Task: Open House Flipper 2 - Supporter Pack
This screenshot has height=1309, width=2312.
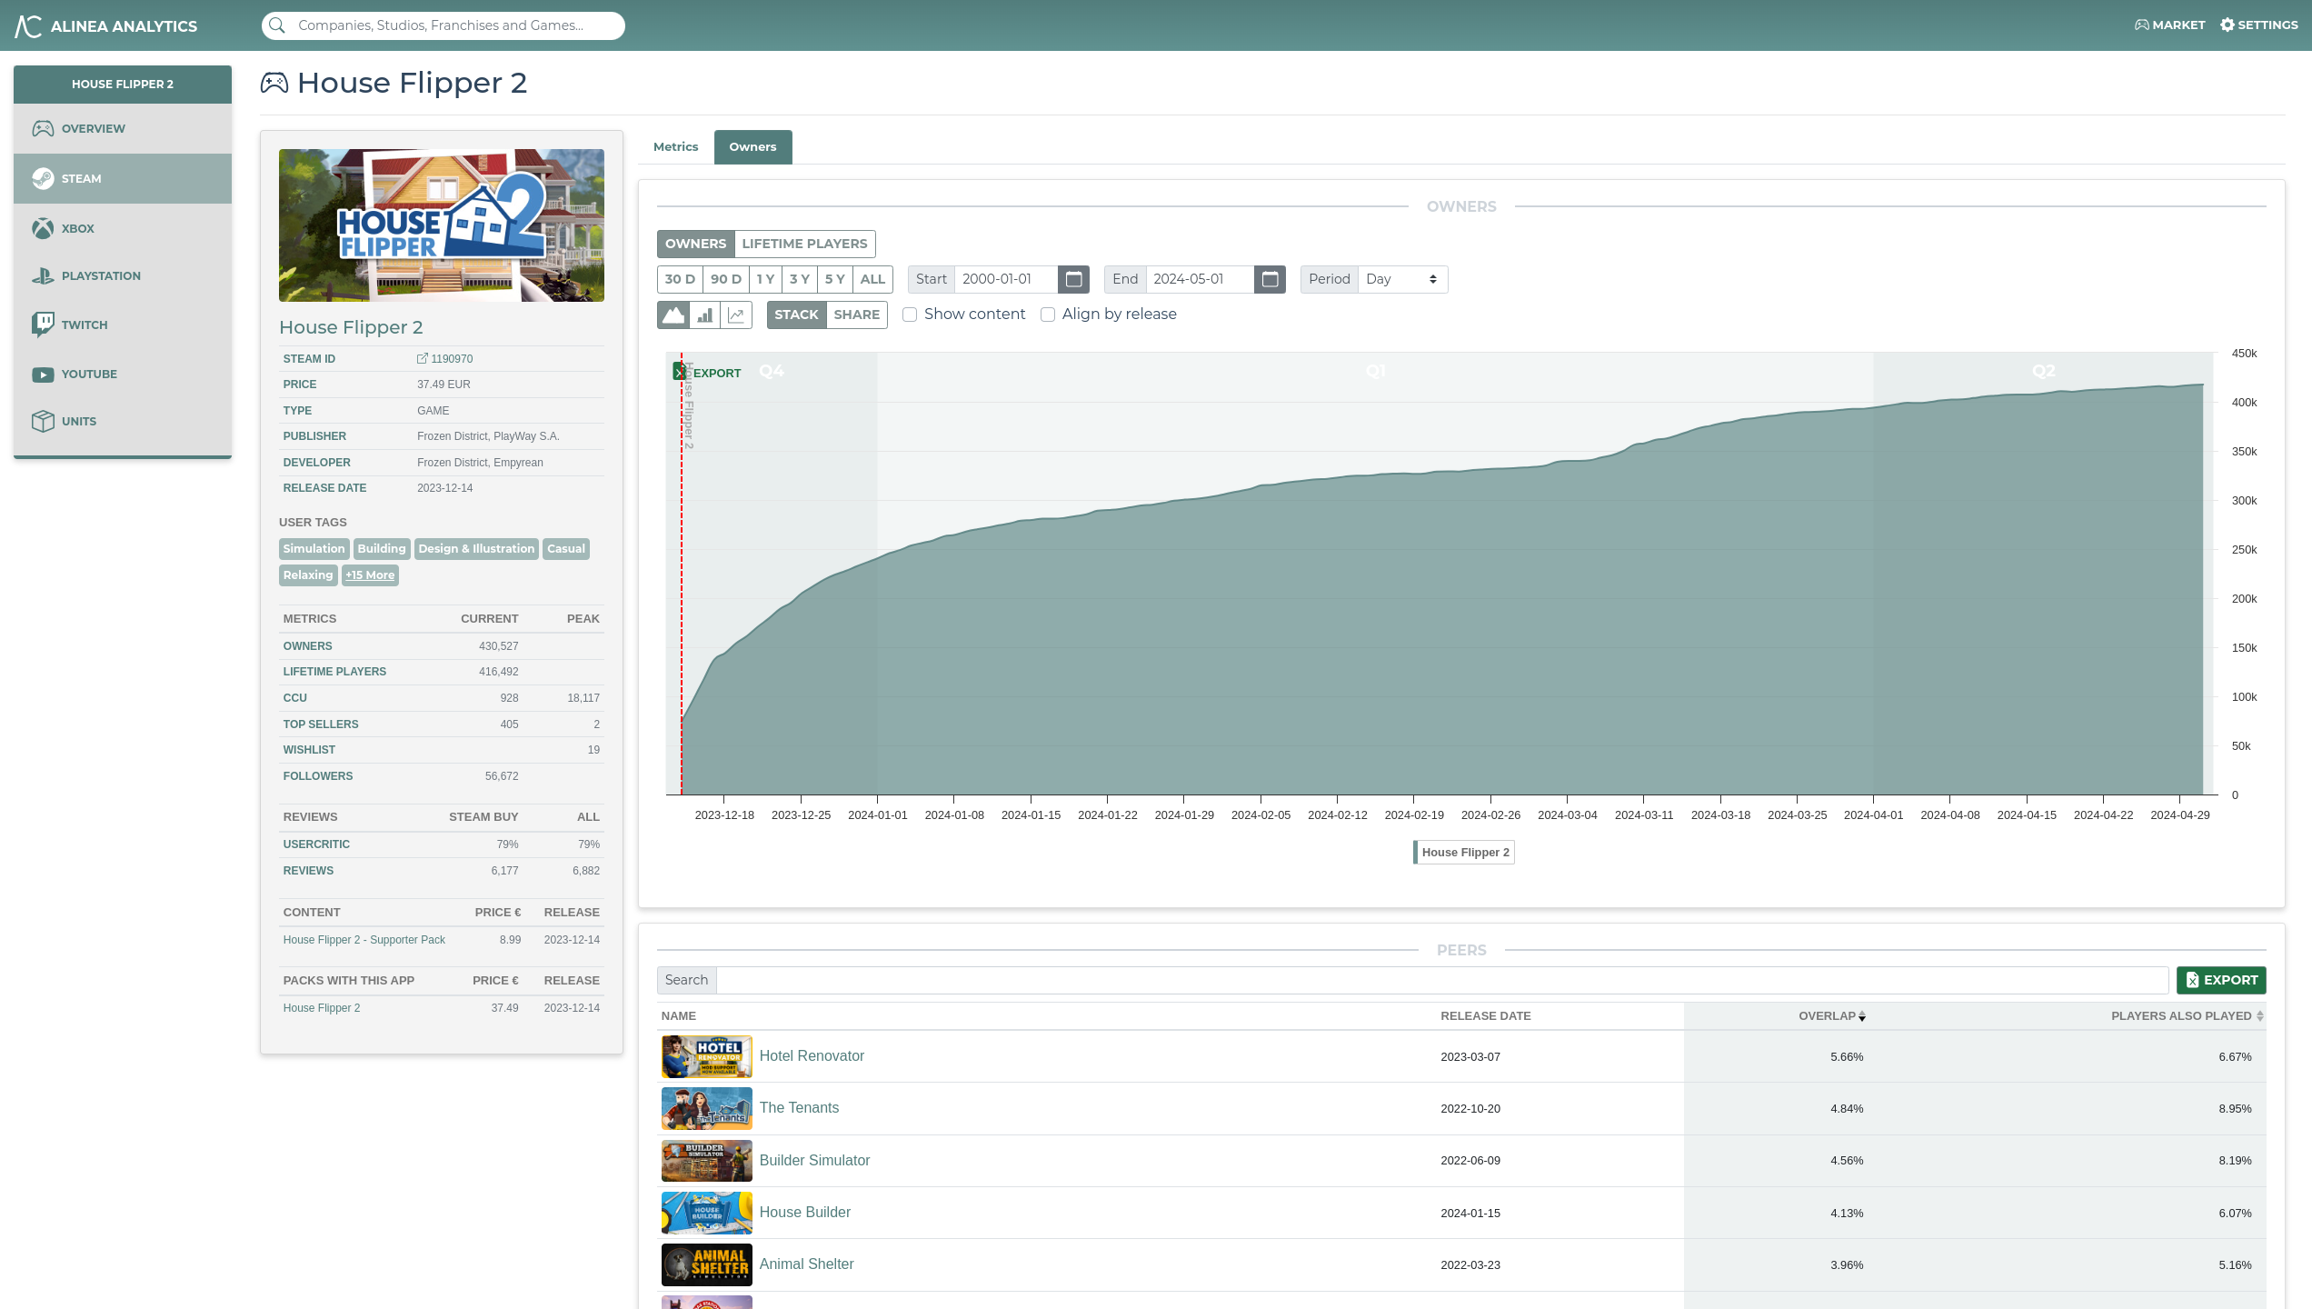Action: [364, 940]
